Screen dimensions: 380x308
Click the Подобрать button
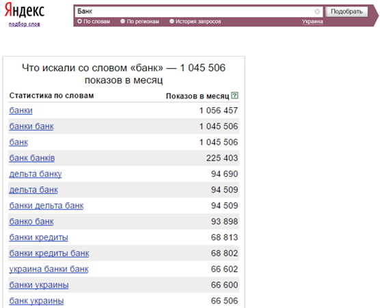347,12
